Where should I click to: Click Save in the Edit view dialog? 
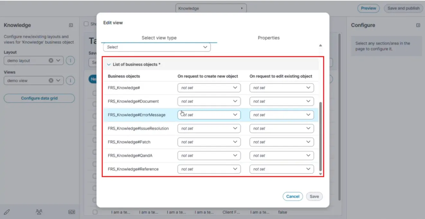coord(314,197)
